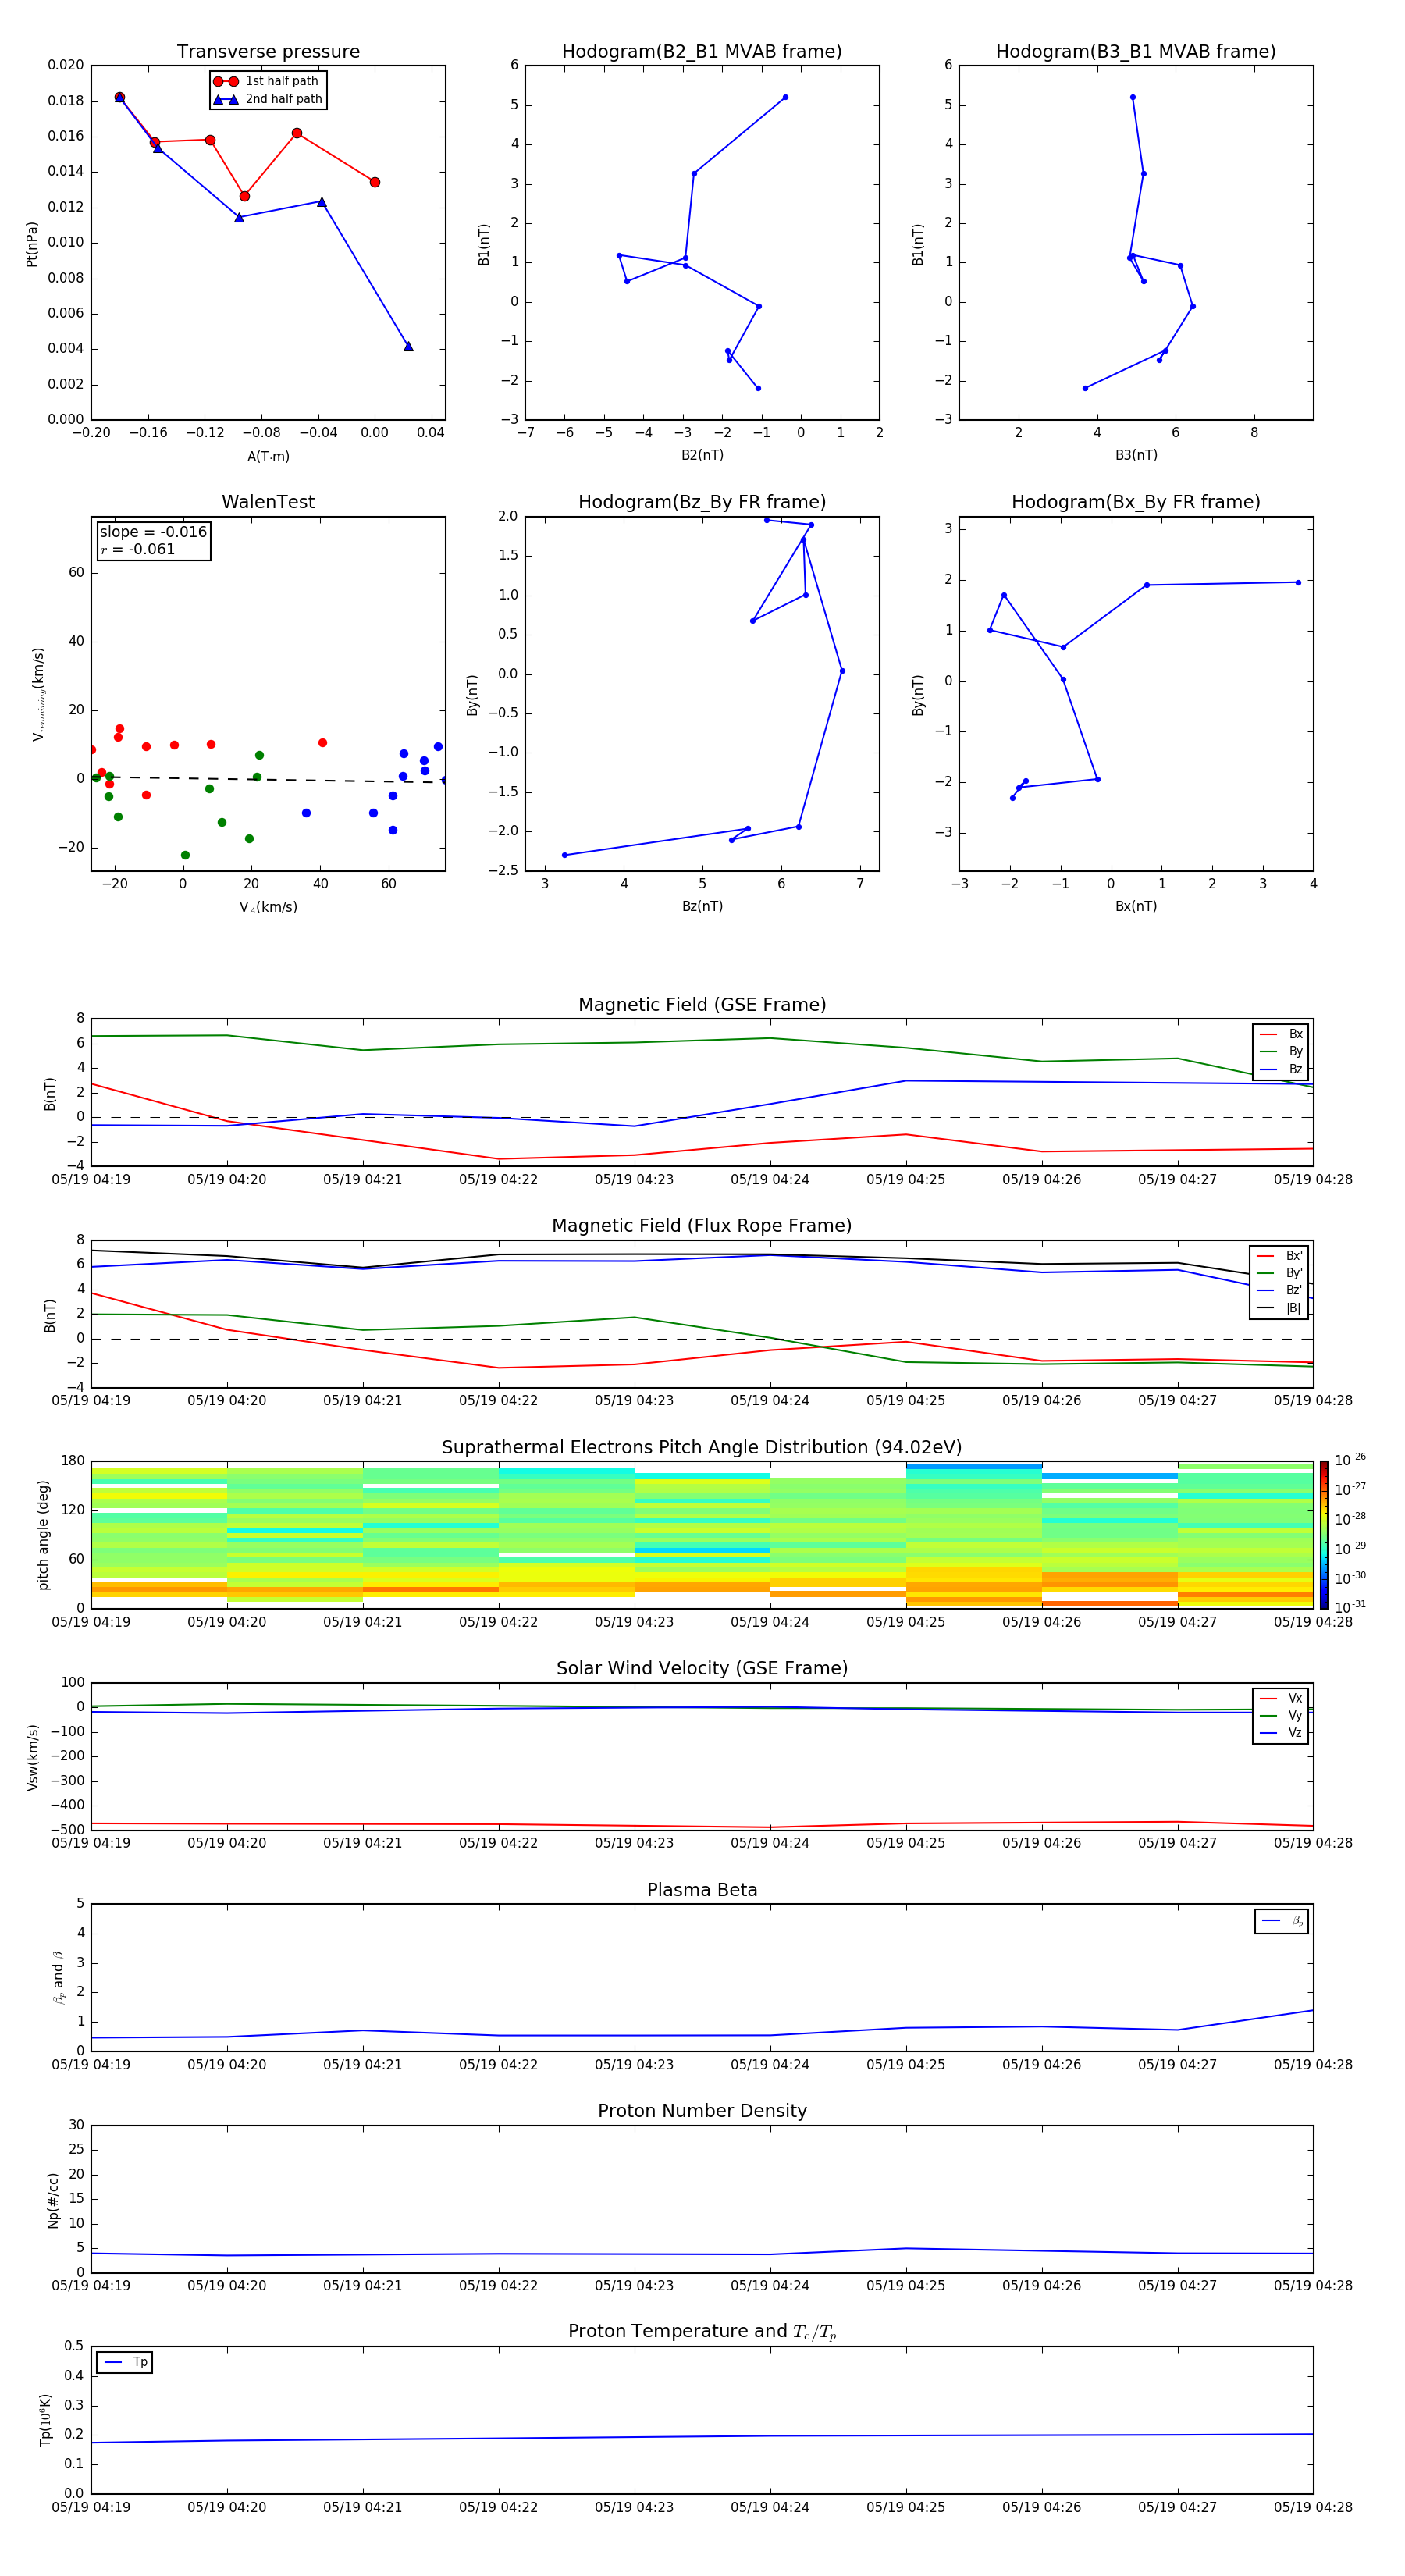Viewport: 1405px width, 2576px height.
Task: Click the "Hodogram(B3_B1 MVAB frame)" title
Action: pyautogui.click(x=1136, y=52)
